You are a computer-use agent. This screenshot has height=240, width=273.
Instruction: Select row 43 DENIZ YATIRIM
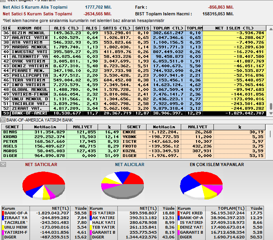point(134,66)
